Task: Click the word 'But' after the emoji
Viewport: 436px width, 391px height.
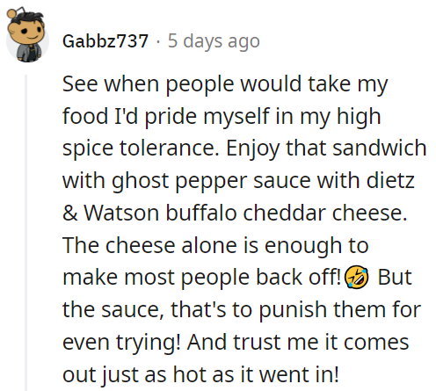Action: pyautogui.click(x=395, y=277)
